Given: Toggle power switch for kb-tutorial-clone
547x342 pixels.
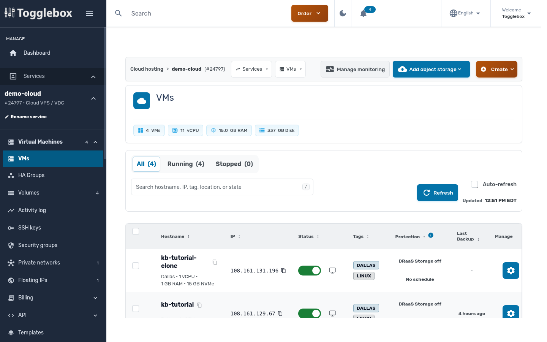Looking at the screenshot, I should pos(310,271).
